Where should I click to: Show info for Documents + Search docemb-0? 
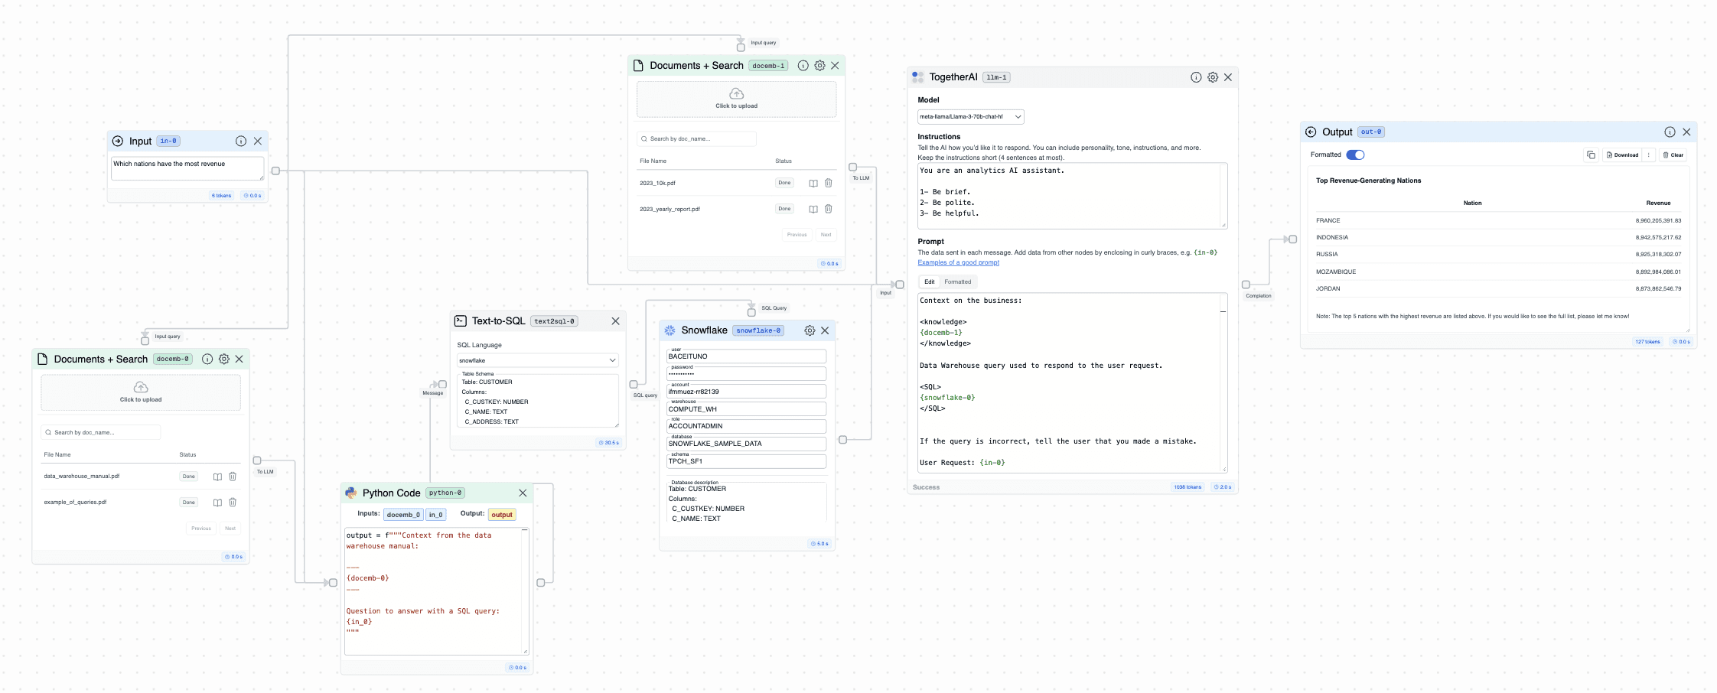click(x=207, y=359)
